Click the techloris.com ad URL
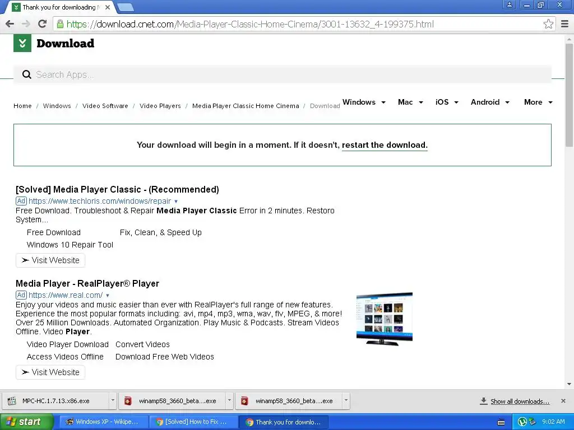 point(100,201)
